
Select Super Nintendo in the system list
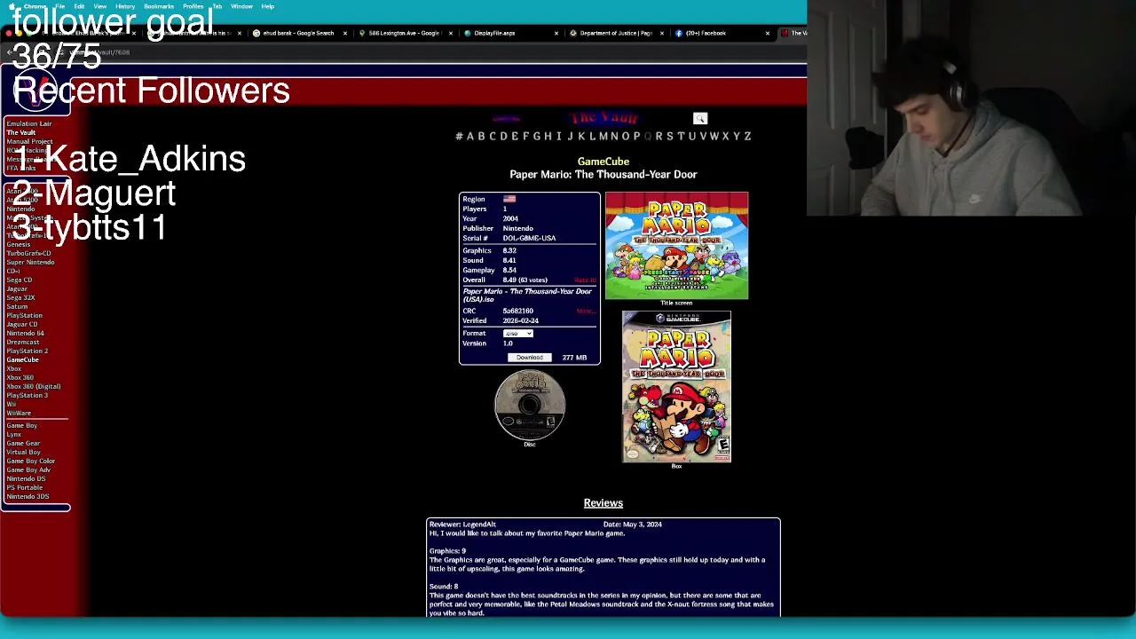coord(30,262)
